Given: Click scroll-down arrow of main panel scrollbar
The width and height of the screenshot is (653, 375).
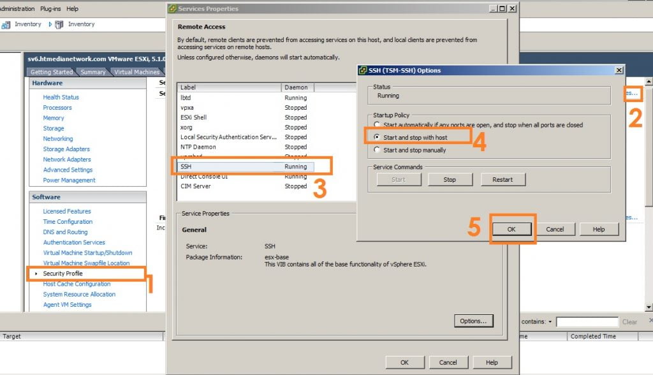Looking at the screenshot, I should click(x=649, y=307).
